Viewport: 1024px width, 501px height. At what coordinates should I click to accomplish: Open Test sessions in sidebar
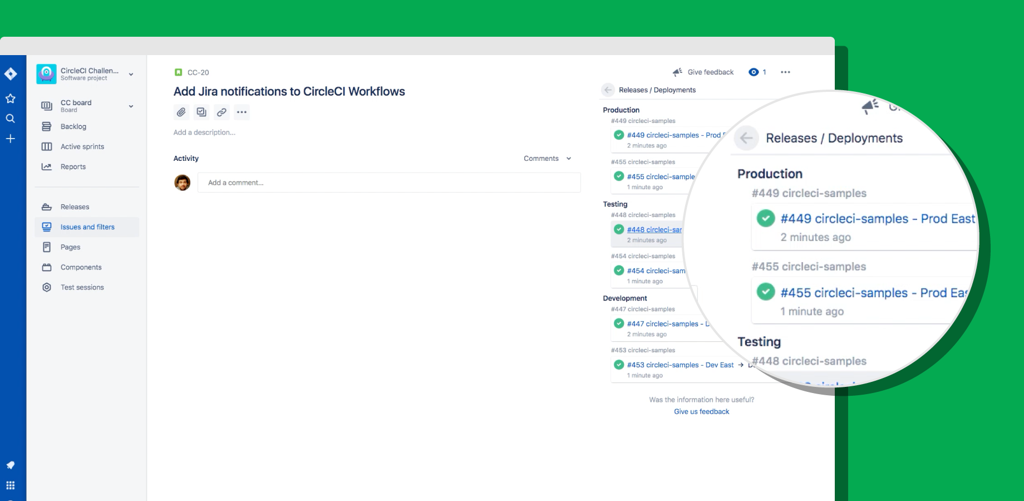click(x=87, y=287)
